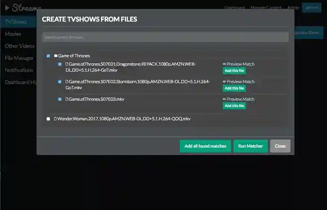327x210 pixels.
Task: Uncheck the S07E02 Stormborn file checkbox
Action: click(x=60, y=81)
